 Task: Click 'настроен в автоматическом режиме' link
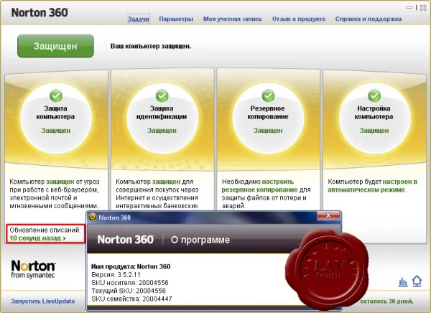(x=373, y=185)
